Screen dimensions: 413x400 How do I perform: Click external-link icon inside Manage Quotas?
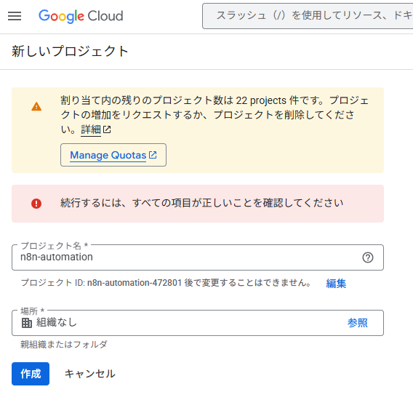(x=153, y=155)
